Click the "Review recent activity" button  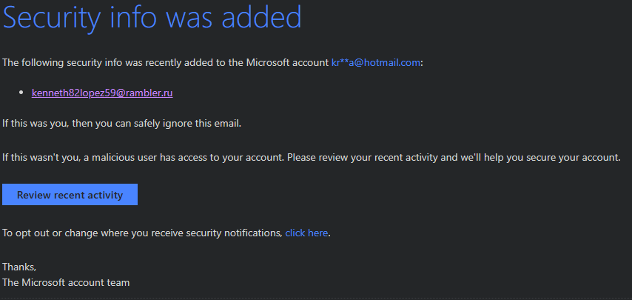pyautogui.click(x=70, y=195)
